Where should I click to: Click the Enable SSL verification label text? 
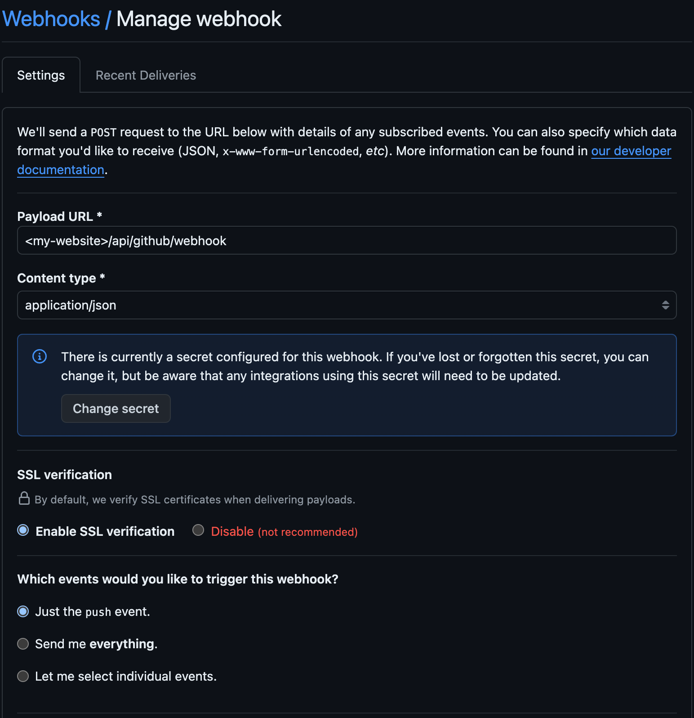coord(105,531)
